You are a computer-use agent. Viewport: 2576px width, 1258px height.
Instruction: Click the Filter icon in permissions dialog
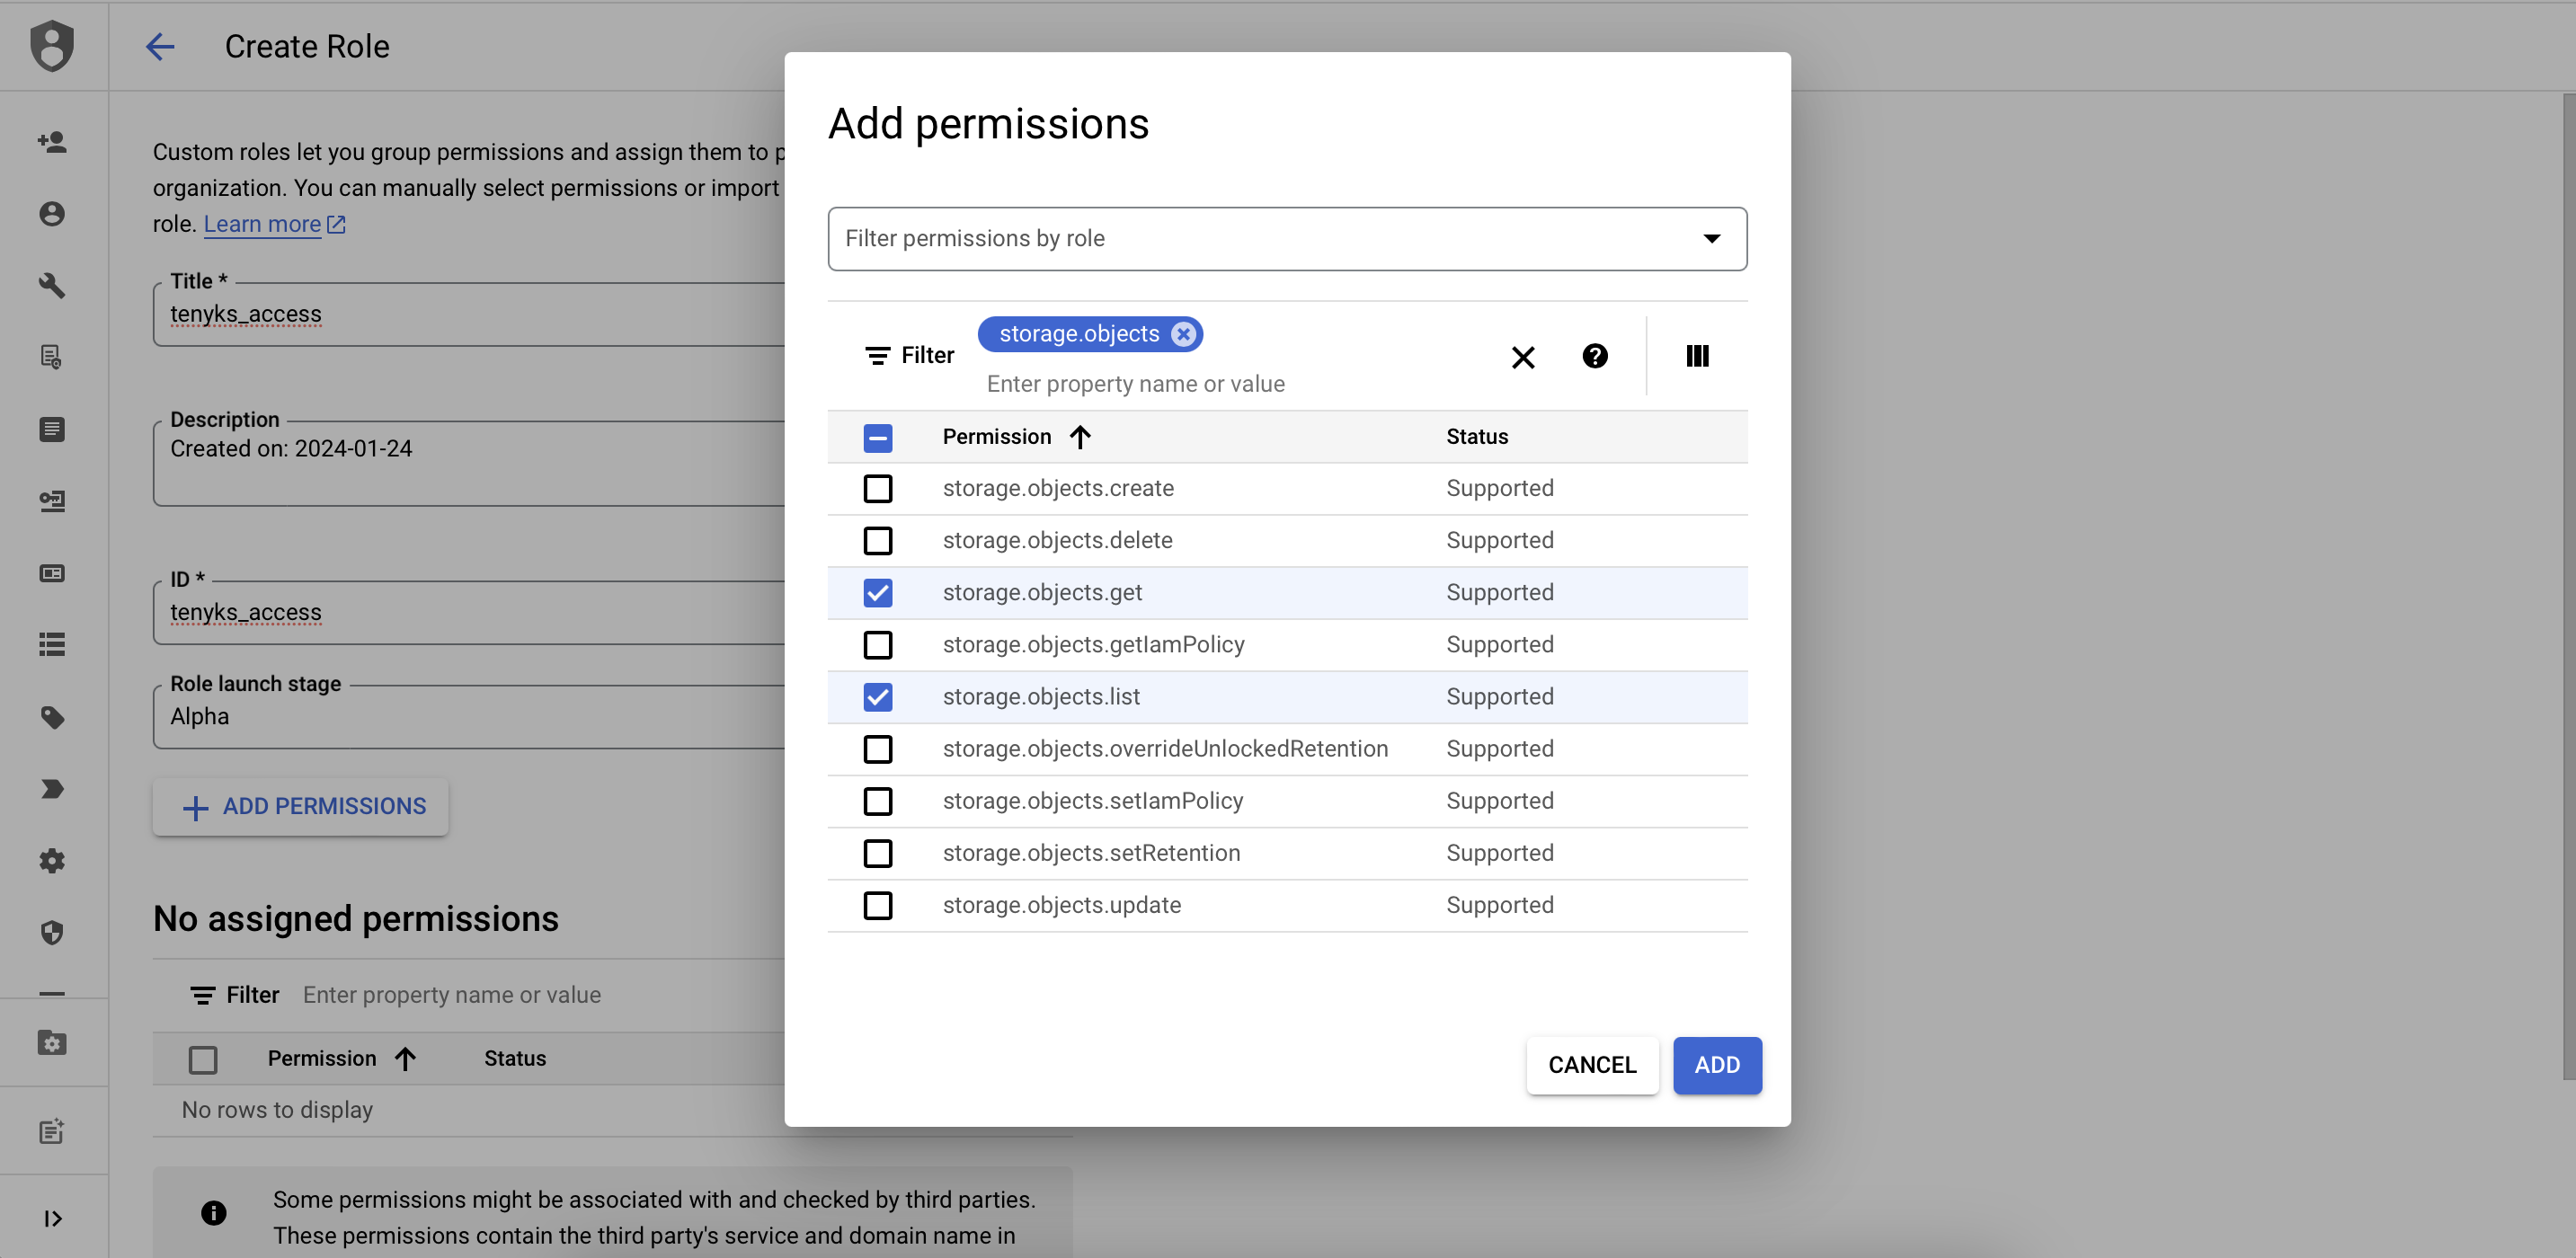click(877, 357)
